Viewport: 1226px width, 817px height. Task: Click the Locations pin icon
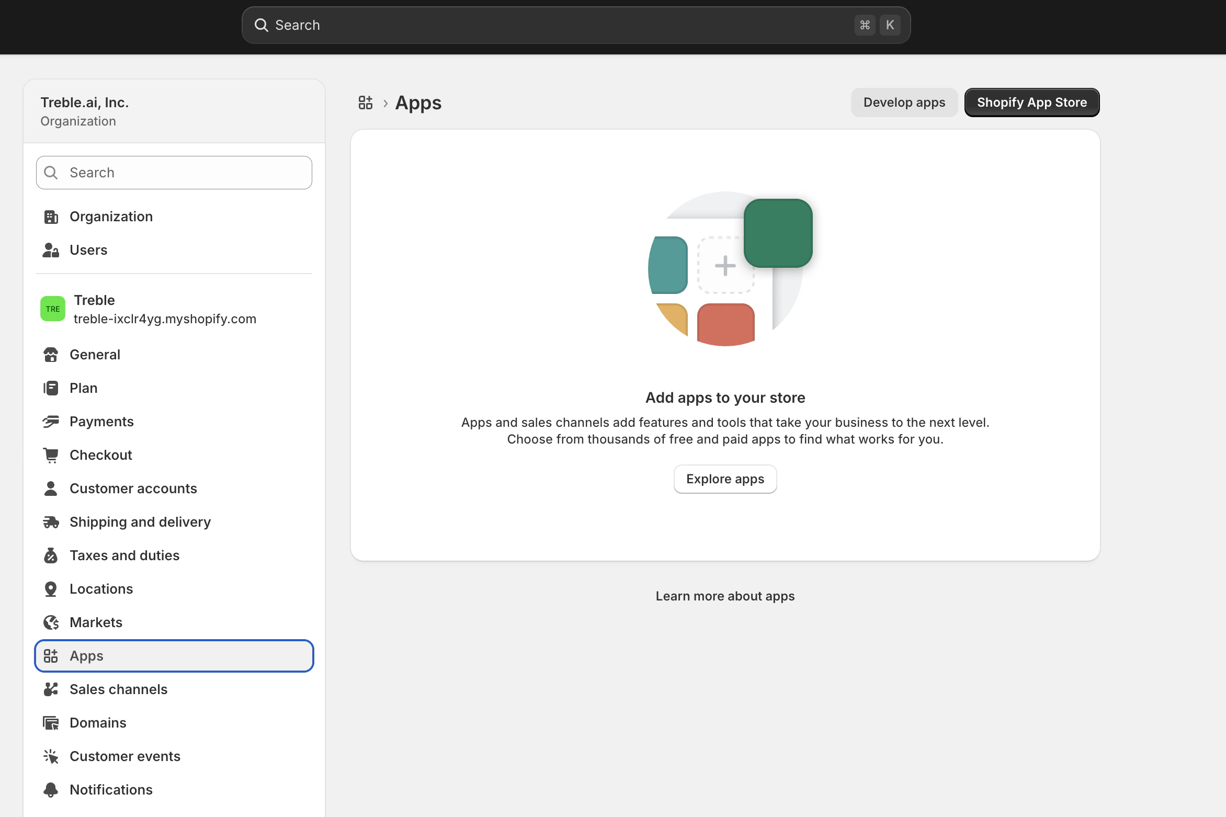click(51, 589)
